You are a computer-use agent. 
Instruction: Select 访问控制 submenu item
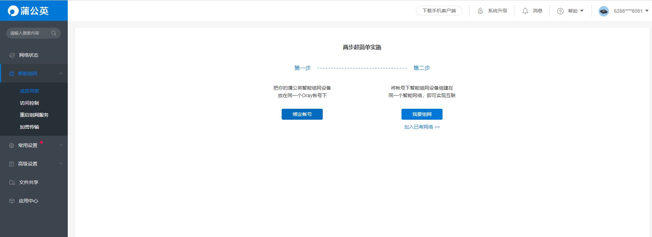coord(29,103)
